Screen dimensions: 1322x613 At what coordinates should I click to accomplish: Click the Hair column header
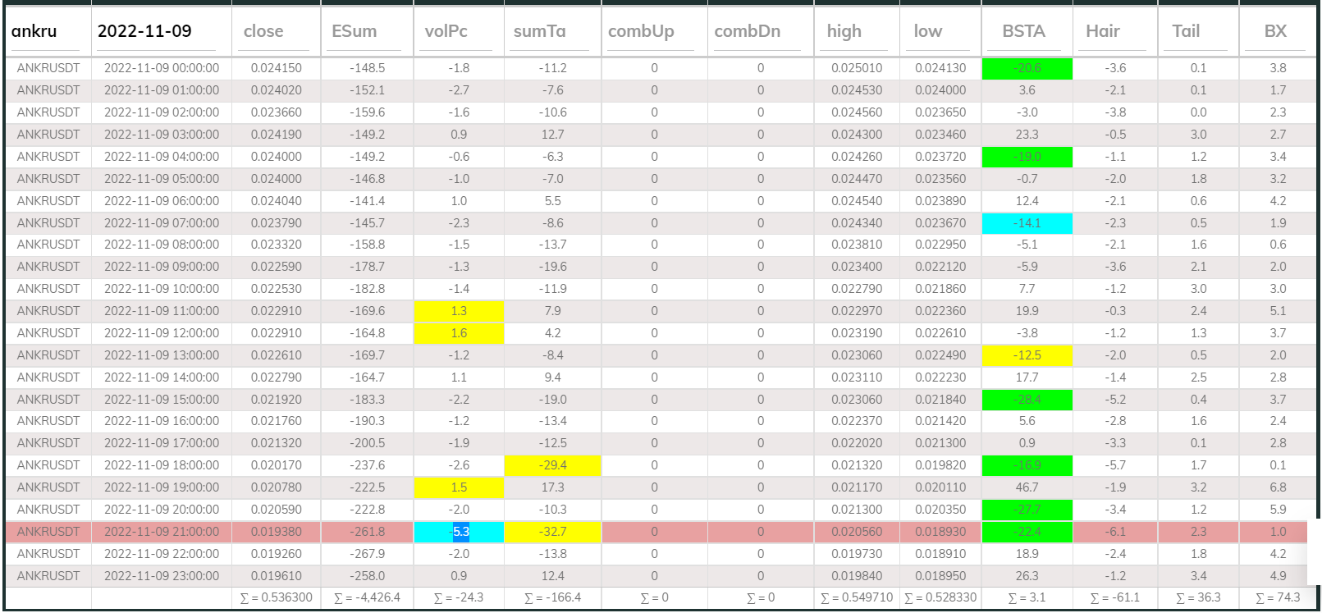point(1103,31)
